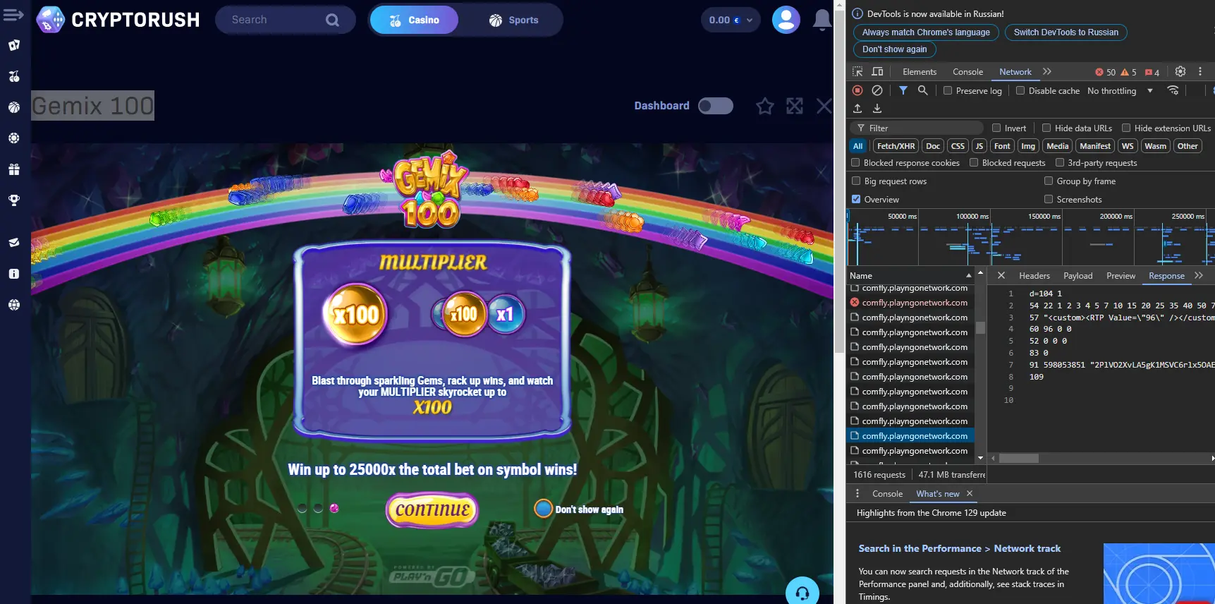Close the What's new drawer tab
Viewport: 1215px width, 604px height.
(970, 493)
